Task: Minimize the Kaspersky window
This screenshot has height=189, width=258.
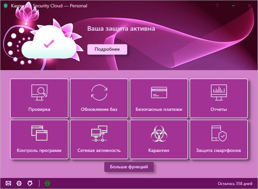Action: [233, 6]
